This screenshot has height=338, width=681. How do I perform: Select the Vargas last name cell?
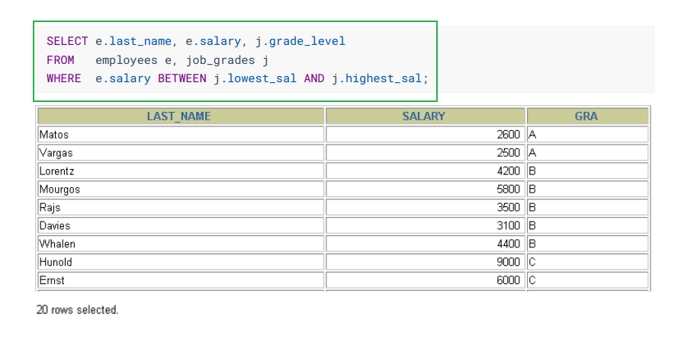click(181, 152)
